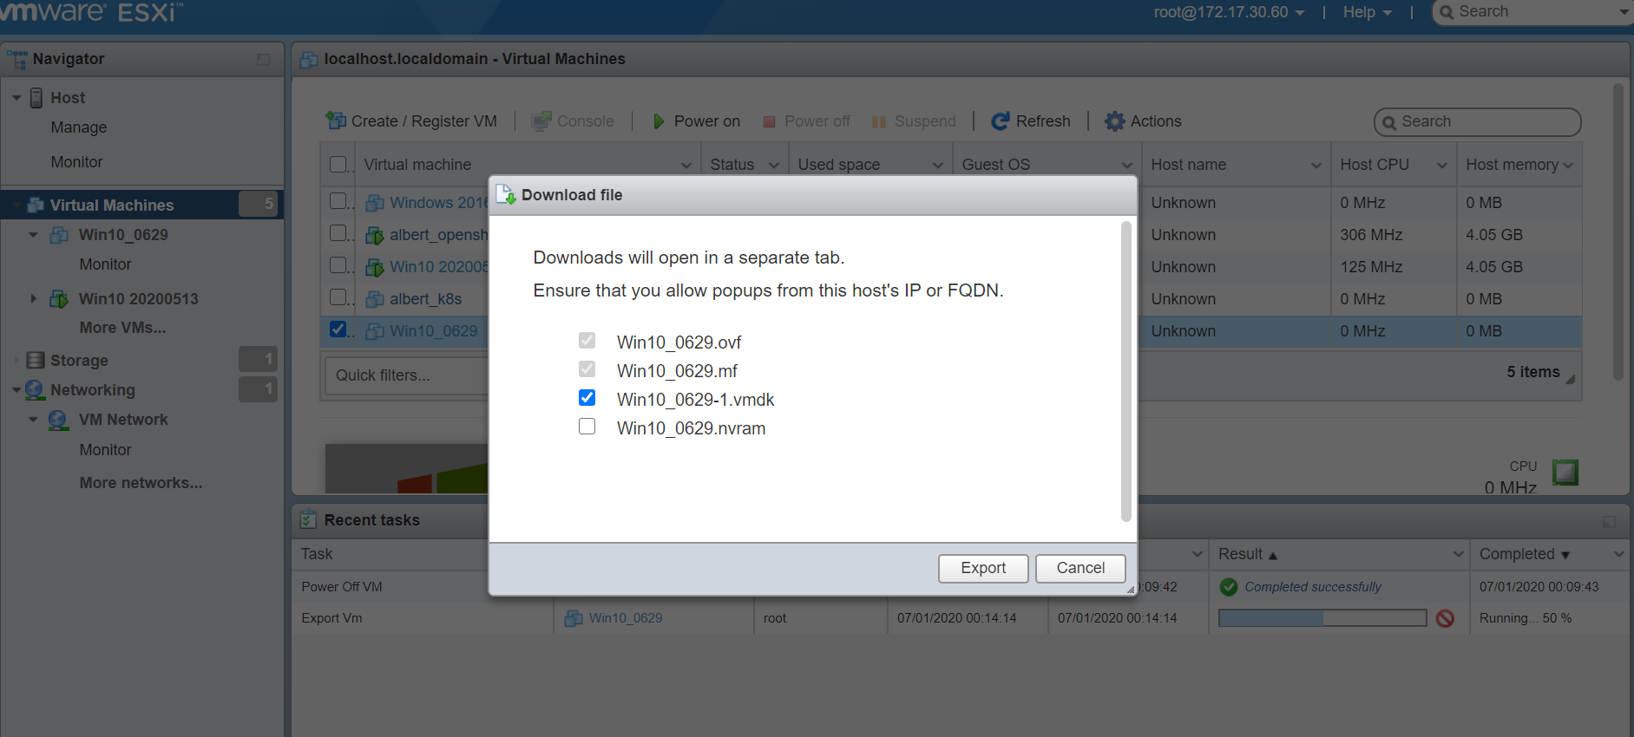Click the virtual machines Search field

point(1477,122)
